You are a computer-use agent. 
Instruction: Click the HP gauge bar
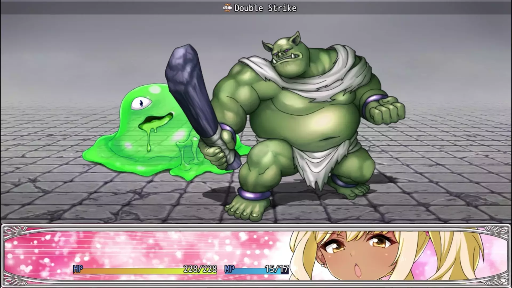click(x=145, y=271)
